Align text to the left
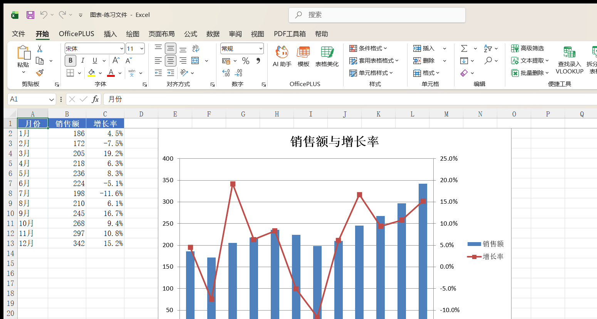 158,60
